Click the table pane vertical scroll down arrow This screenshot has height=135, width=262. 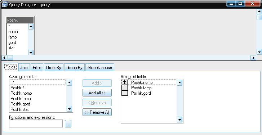coord(259,52)
